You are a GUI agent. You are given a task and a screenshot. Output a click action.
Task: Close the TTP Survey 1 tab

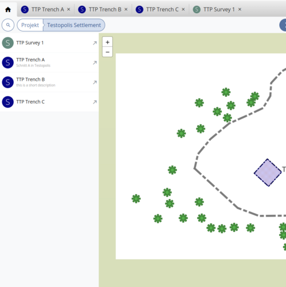tap(240, 9)
